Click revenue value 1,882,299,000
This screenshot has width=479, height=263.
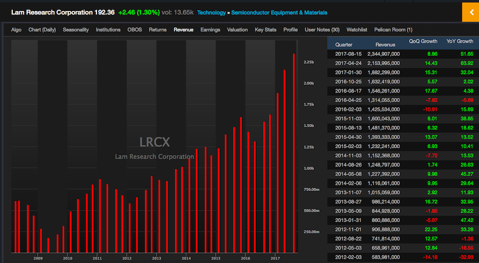[384, 72]
